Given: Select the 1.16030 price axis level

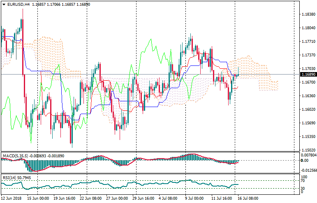Looking at the screenshot, I should pos(305,110).
